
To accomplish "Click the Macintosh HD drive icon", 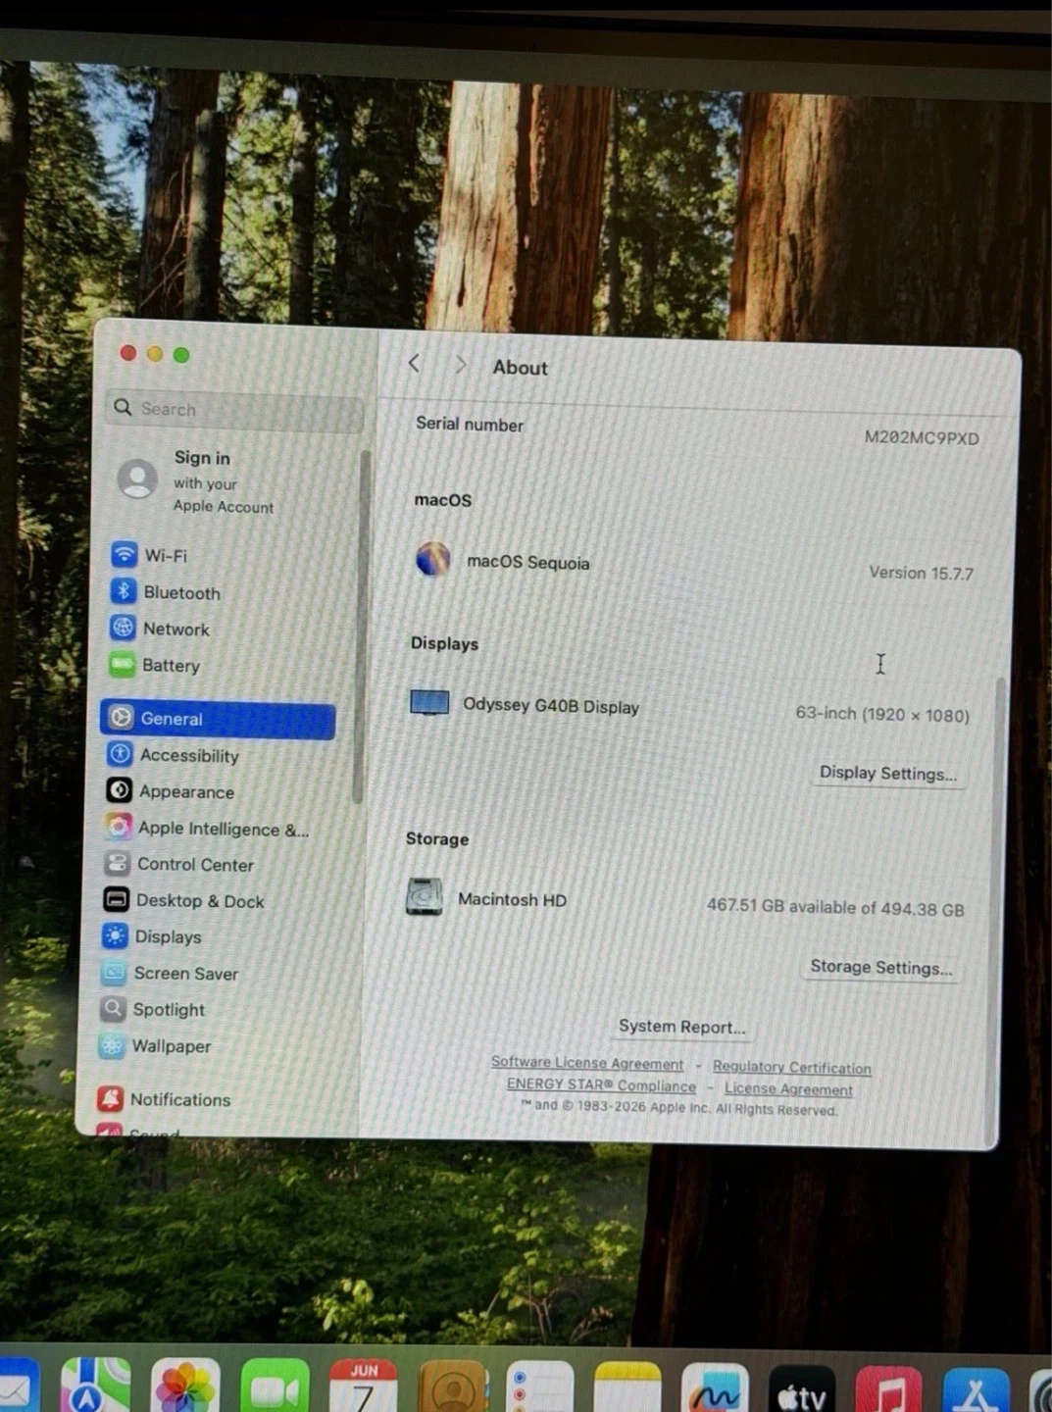I will pos(424,896).
